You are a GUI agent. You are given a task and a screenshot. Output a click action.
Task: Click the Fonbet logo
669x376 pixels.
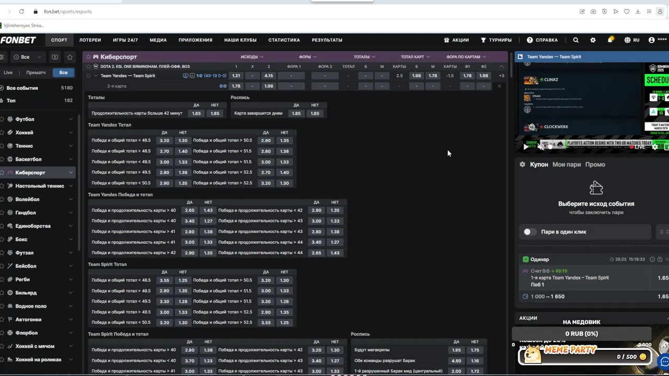pos(18,40)
